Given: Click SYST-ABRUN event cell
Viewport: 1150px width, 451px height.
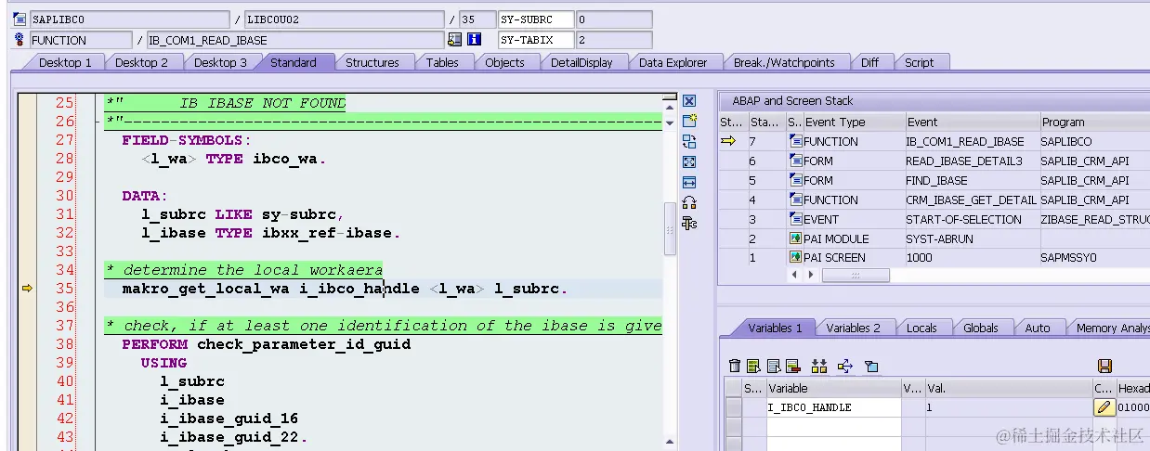Looking at the screenshot, I should (971, 238).
